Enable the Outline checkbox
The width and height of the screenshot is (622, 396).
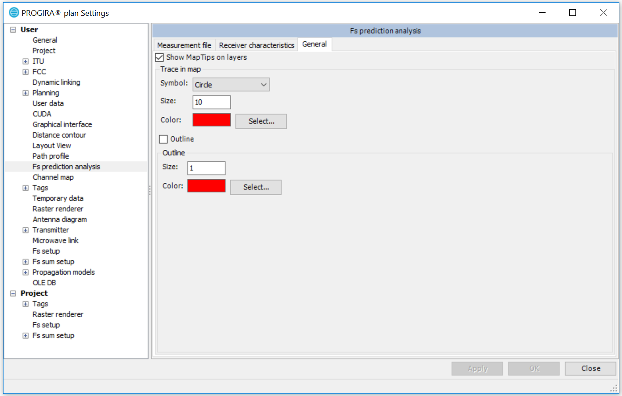163,139
